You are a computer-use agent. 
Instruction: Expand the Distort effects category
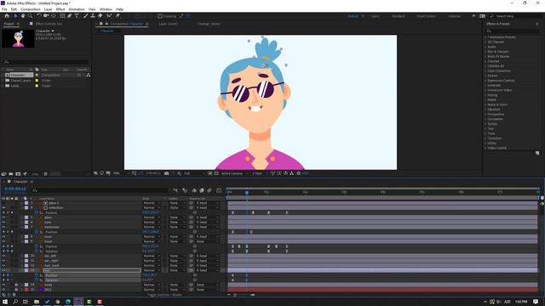tap(485, 76)
